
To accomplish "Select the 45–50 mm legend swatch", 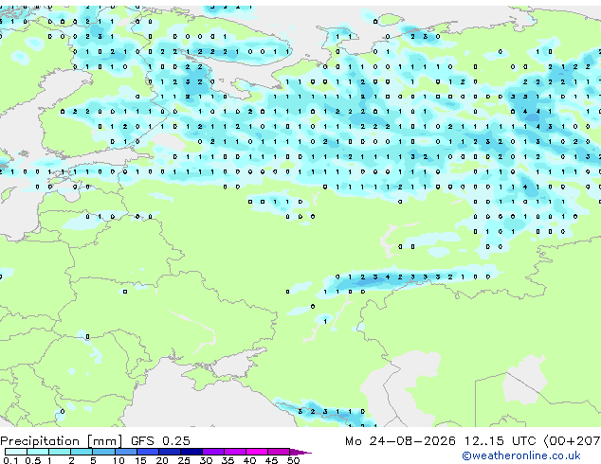I will (x=279, y=452).
